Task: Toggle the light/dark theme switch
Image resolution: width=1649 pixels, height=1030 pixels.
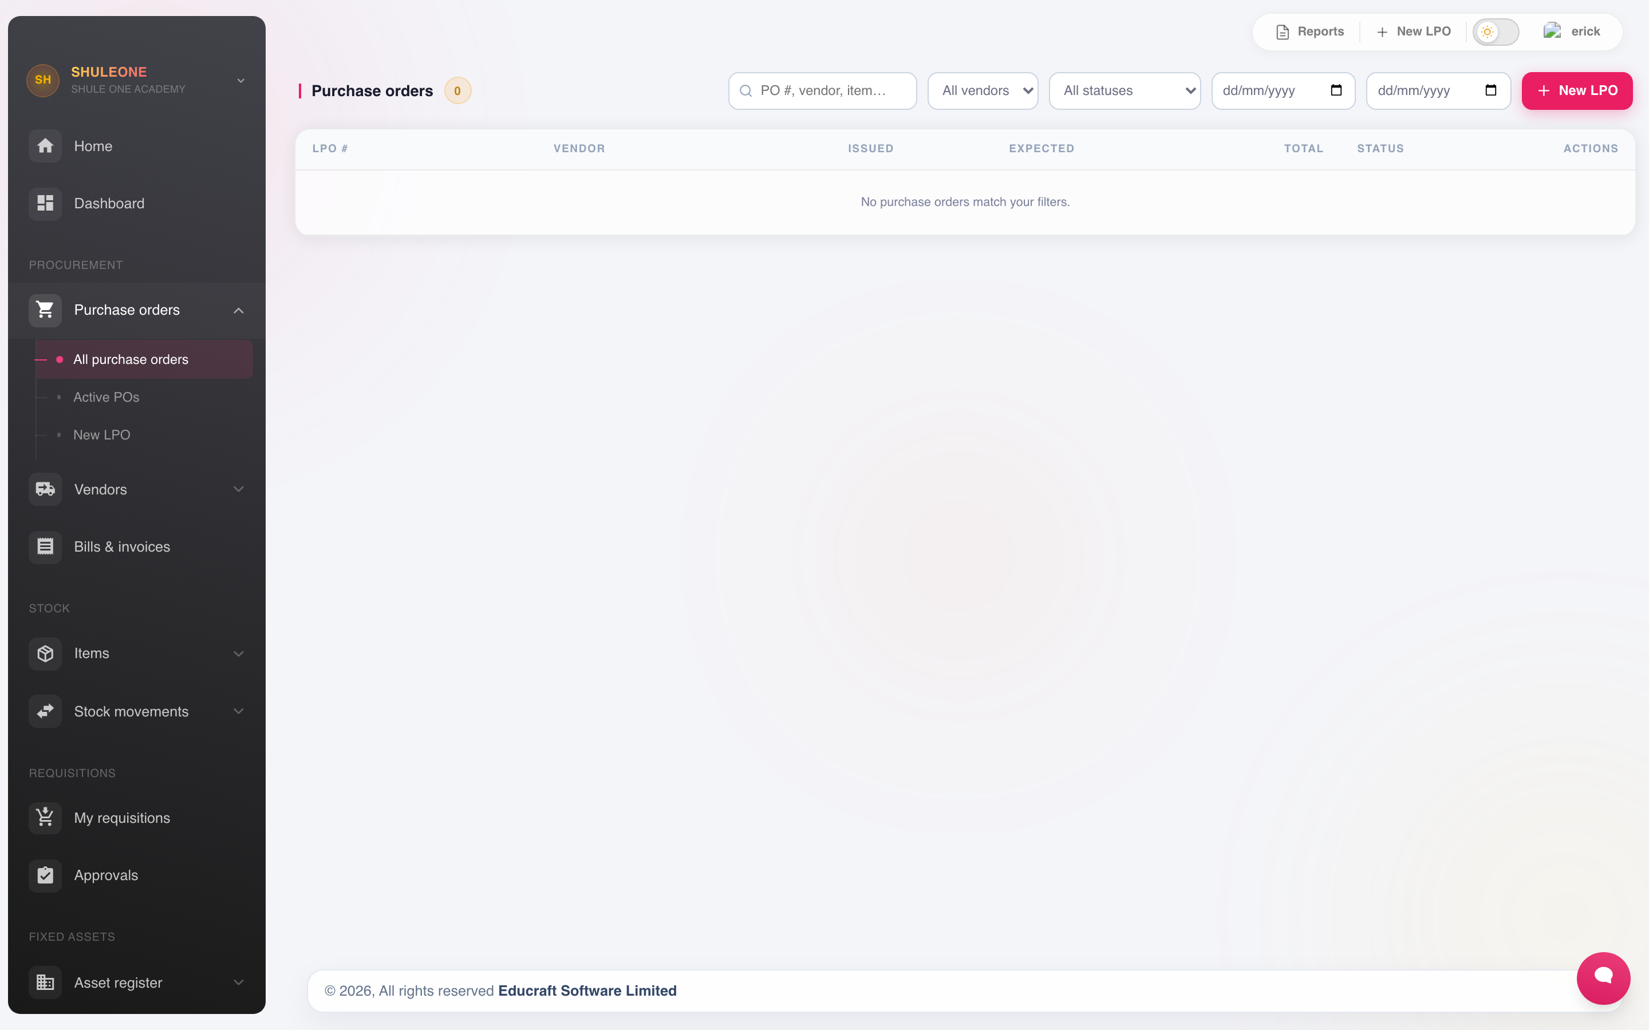Action: (x=1496, y=31)
